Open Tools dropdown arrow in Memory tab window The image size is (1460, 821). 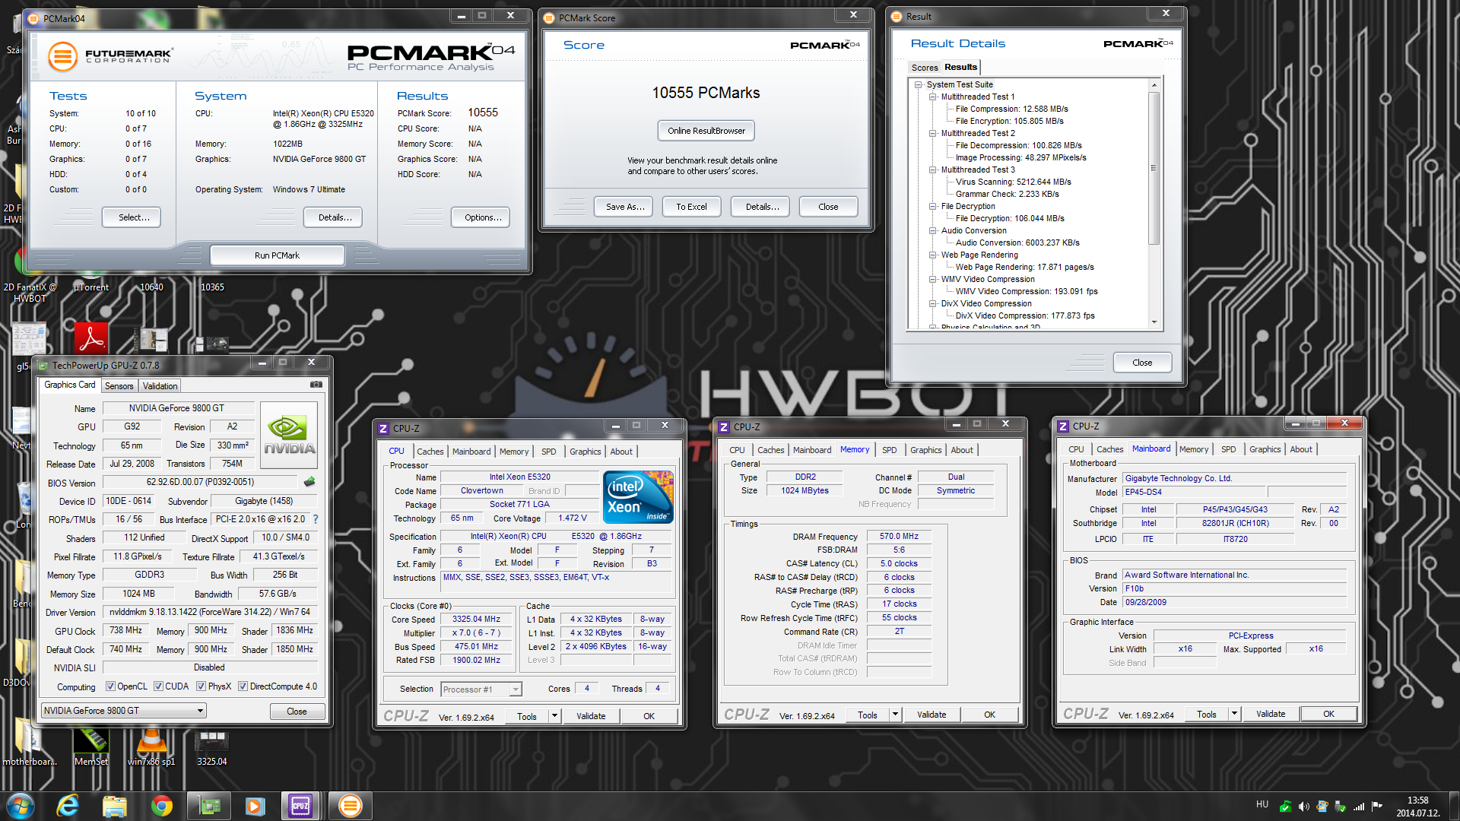click(x=895, y=715)
